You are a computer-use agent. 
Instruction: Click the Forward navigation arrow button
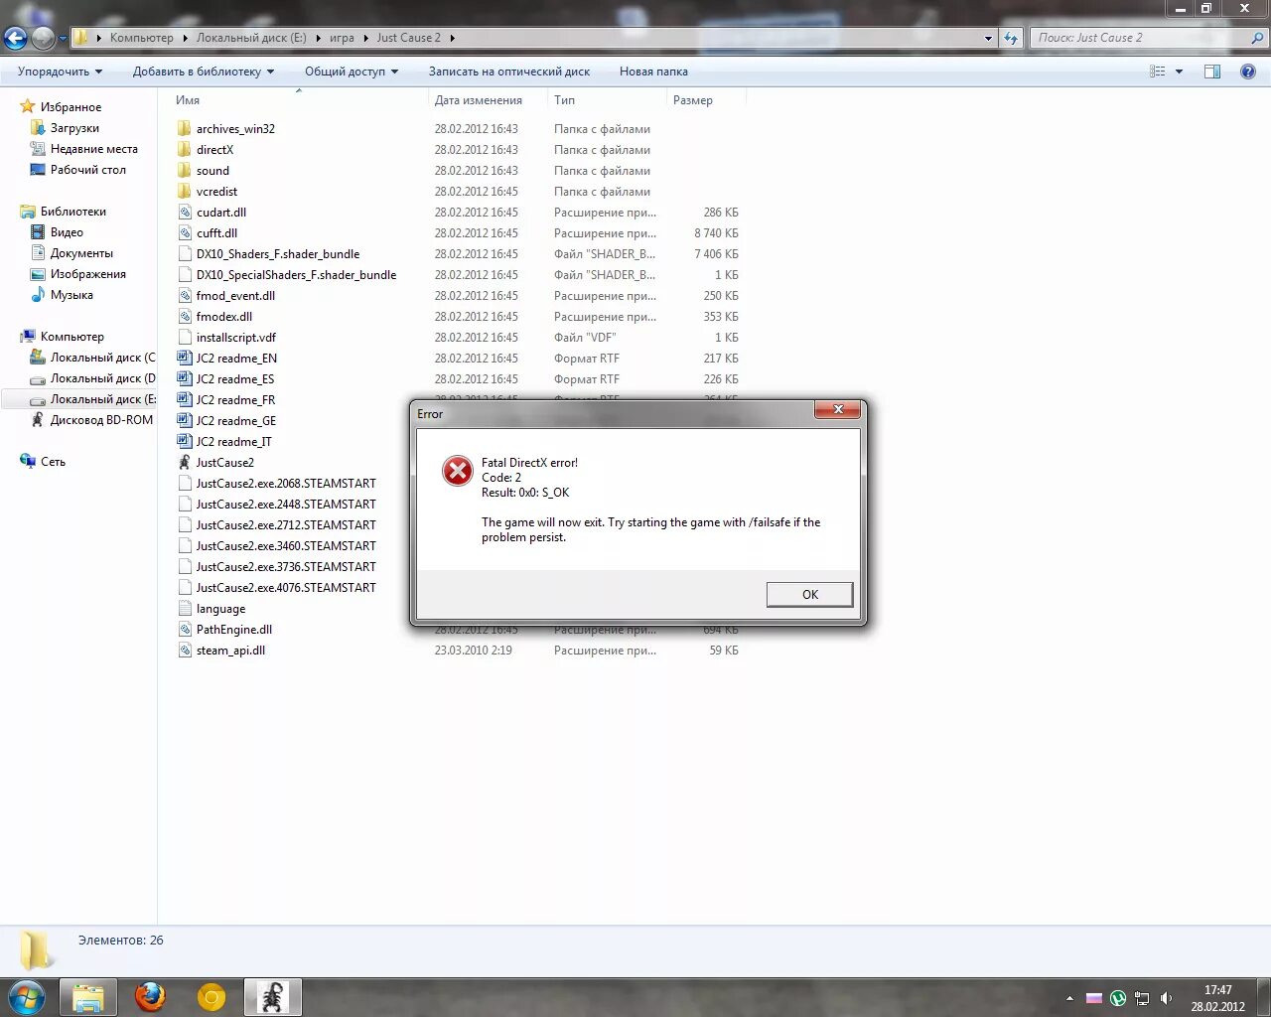click(x=43, y=39)
